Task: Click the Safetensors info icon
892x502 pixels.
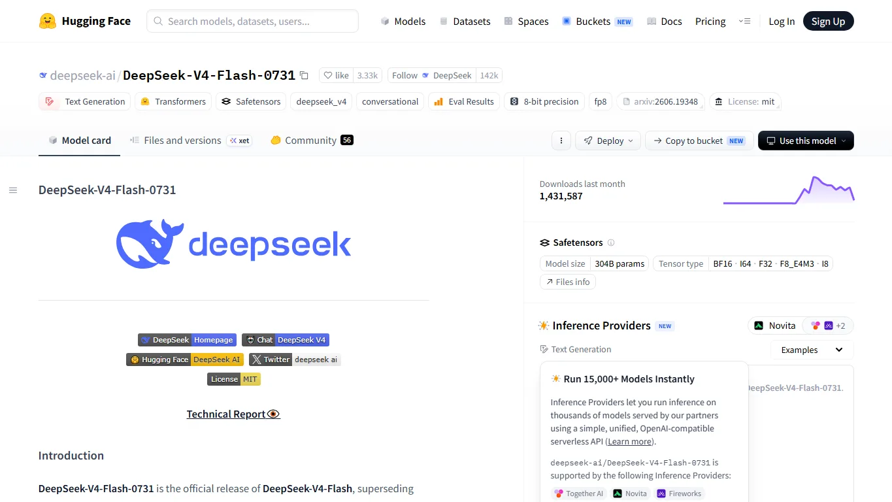Action: [x=611, y=243]
